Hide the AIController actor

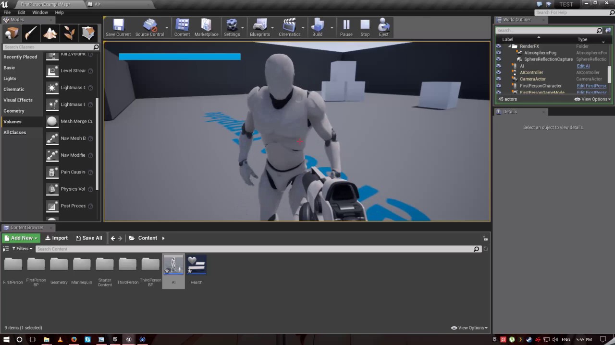[498, 73]
